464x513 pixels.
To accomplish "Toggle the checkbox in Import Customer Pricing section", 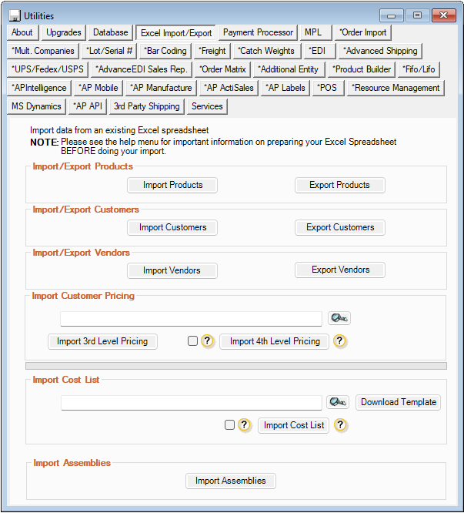I will (193, 341).
